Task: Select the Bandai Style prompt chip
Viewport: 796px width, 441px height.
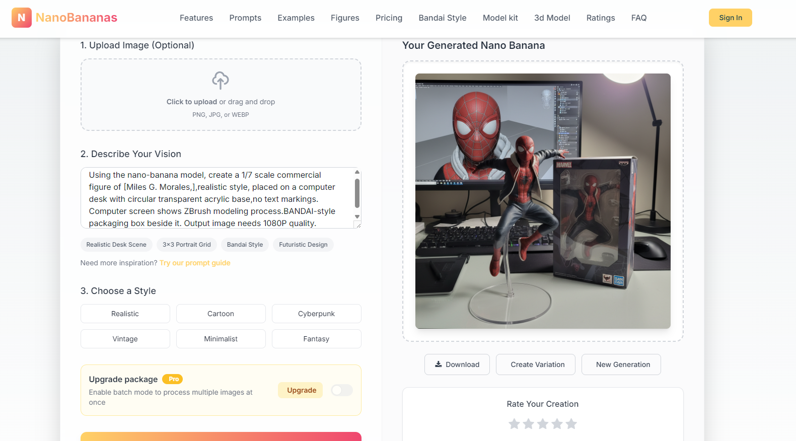Action: click(245, 245)
